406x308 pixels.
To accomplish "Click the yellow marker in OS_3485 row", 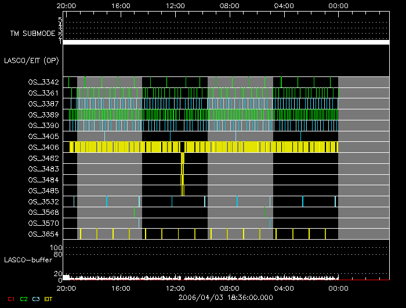I will [183, 190].
